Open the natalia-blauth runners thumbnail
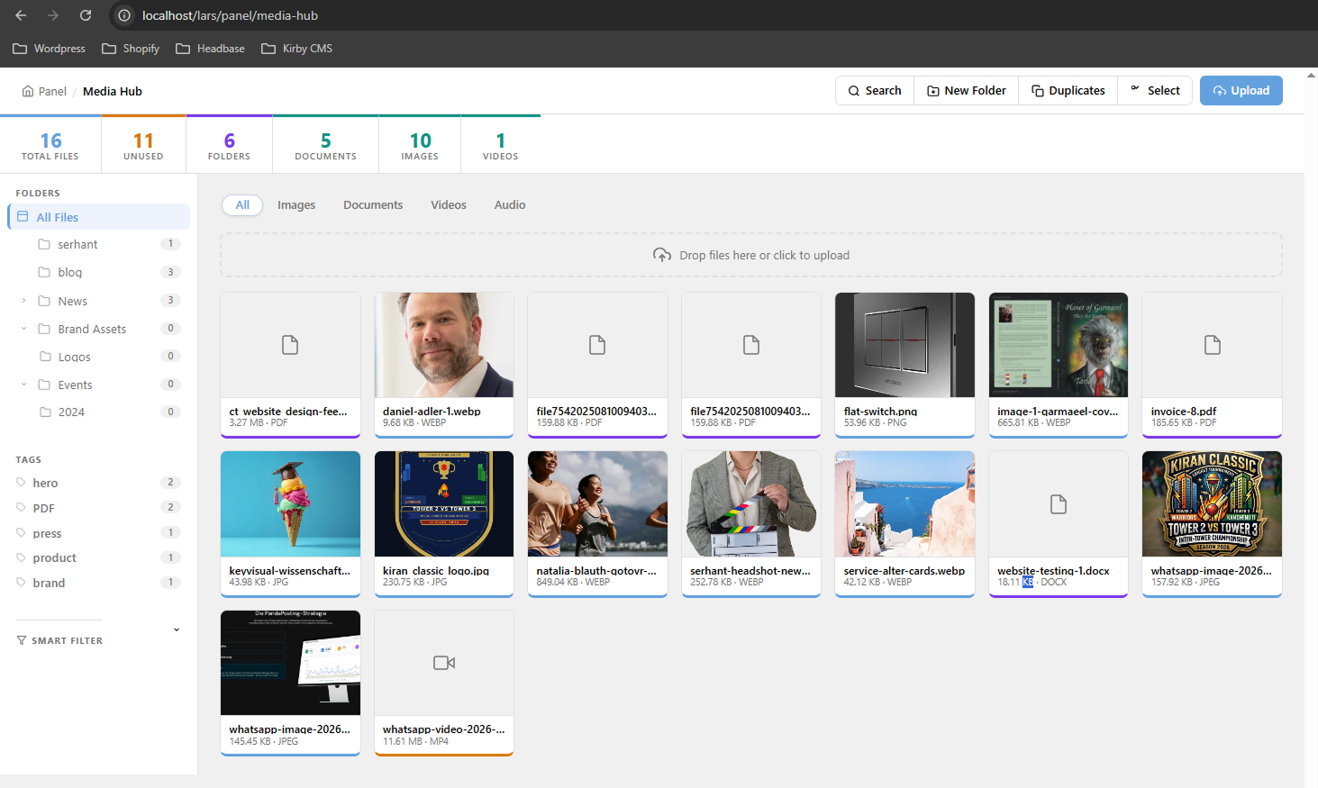1318x788 pixels. [x=597, y=504]
